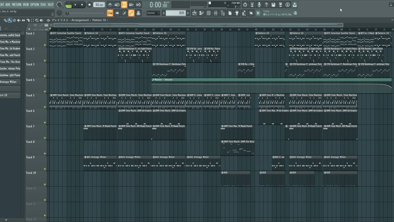Image resolution: width=394 pixels, height=222 pixels.
Task: Expand pattern list arrow beside 808
Action: pos(164,13)
